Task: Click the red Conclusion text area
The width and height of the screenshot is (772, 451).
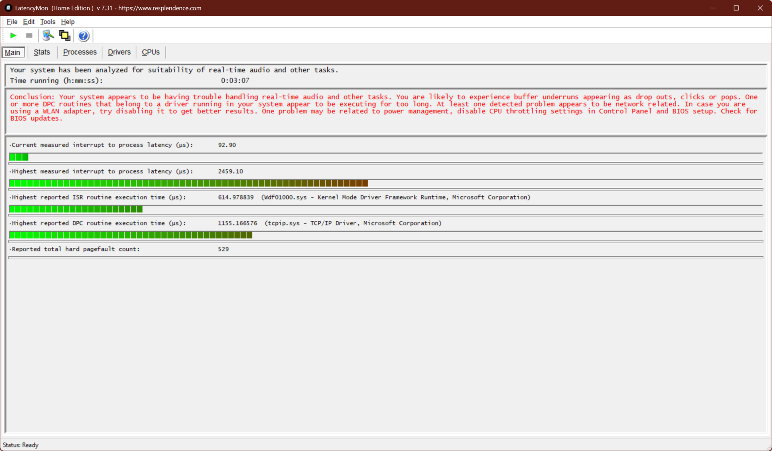Action: (x=384, y=107)
